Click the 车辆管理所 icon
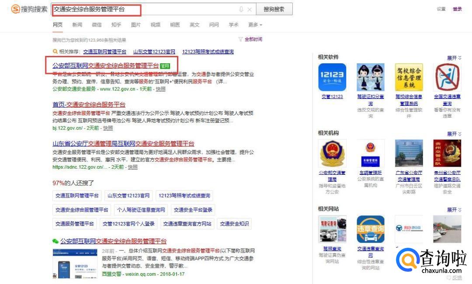472x284 pixels. 370,153
